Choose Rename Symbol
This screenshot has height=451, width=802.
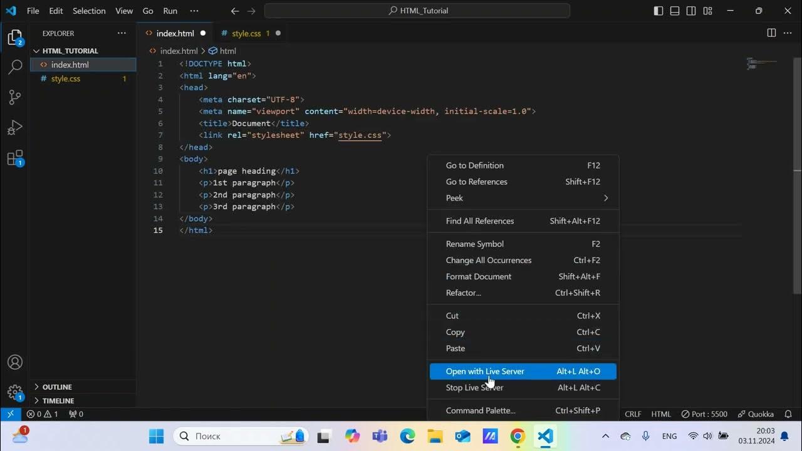[523, 244]
